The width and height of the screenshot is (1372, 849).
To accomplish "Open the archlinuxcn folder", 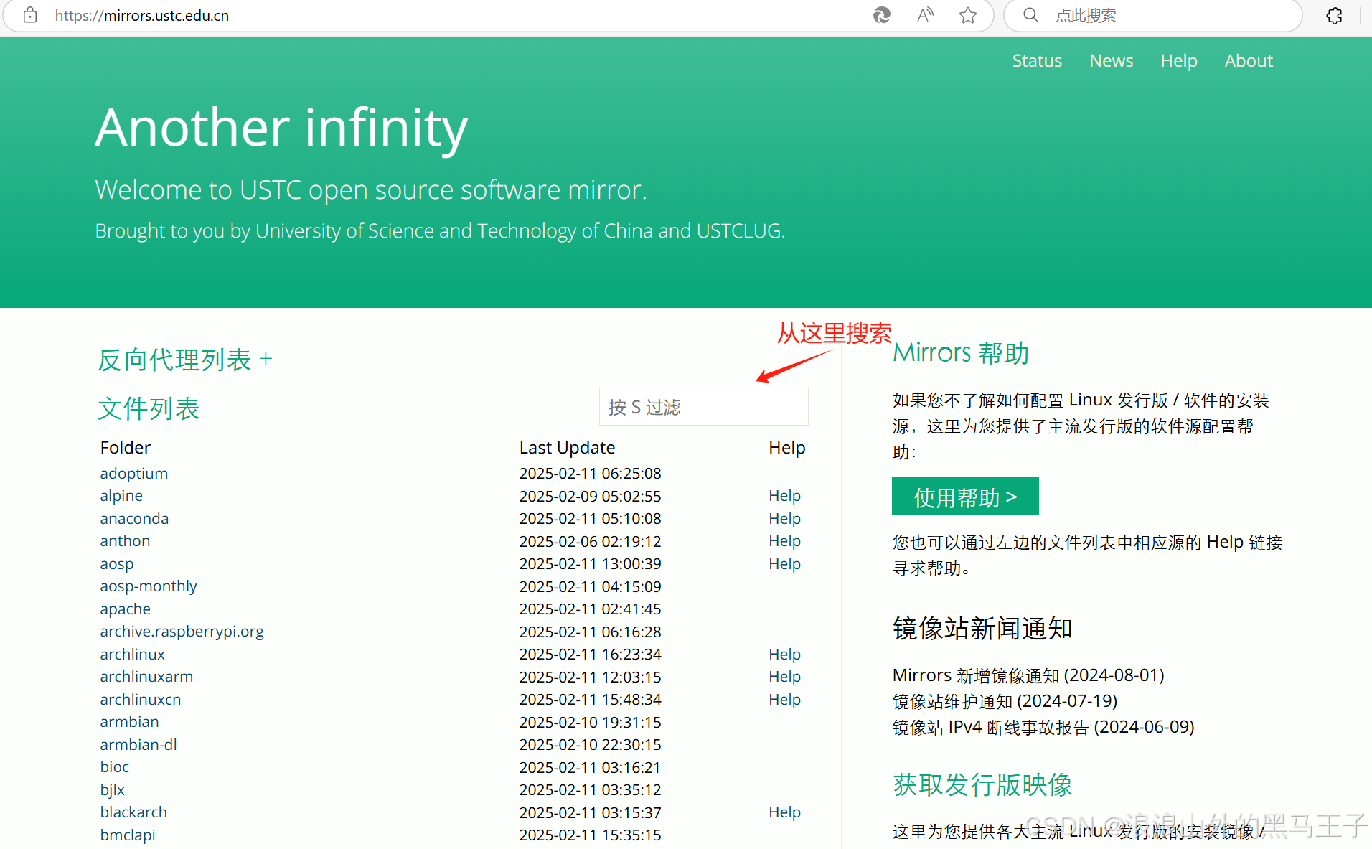I will pos(141,700).
